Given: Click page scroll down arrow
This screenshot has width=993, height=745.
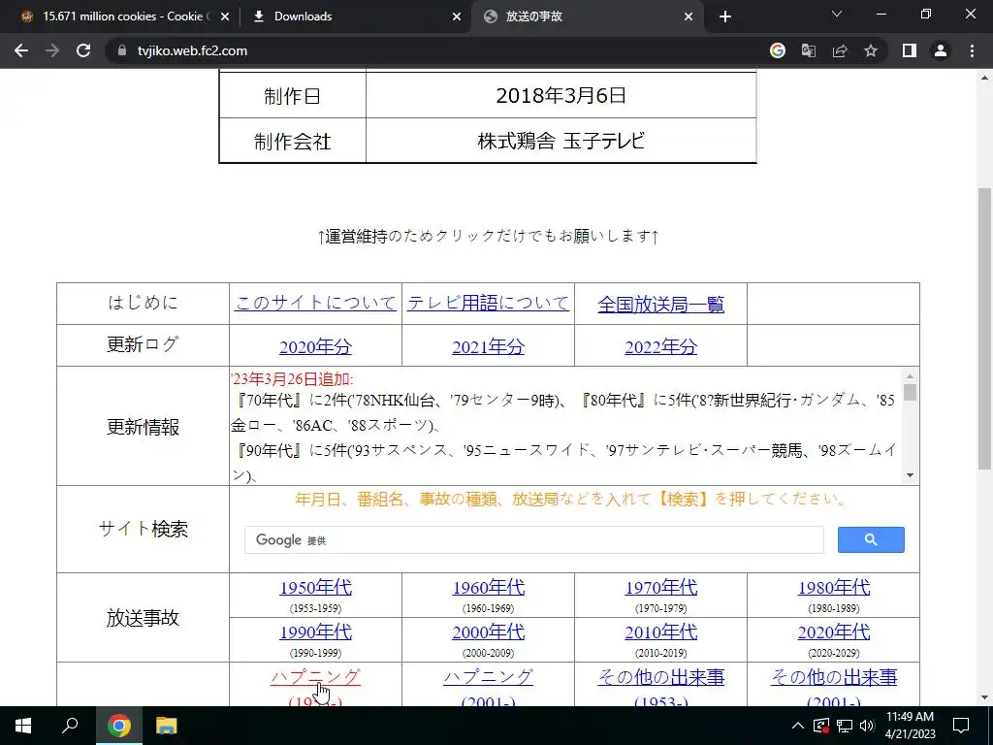Looking at the screenshot, I should pyautogui.click(x=984, y=697).
